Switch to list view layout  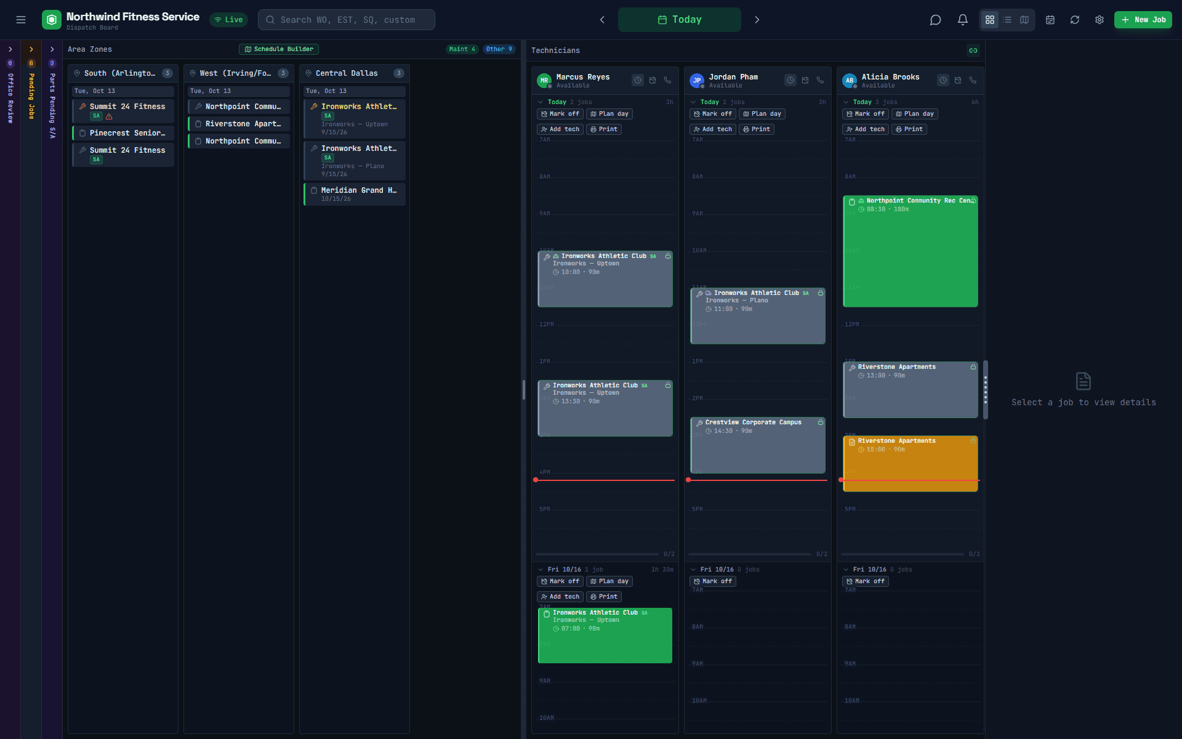pyautogui.click(x=1007, y=20)
